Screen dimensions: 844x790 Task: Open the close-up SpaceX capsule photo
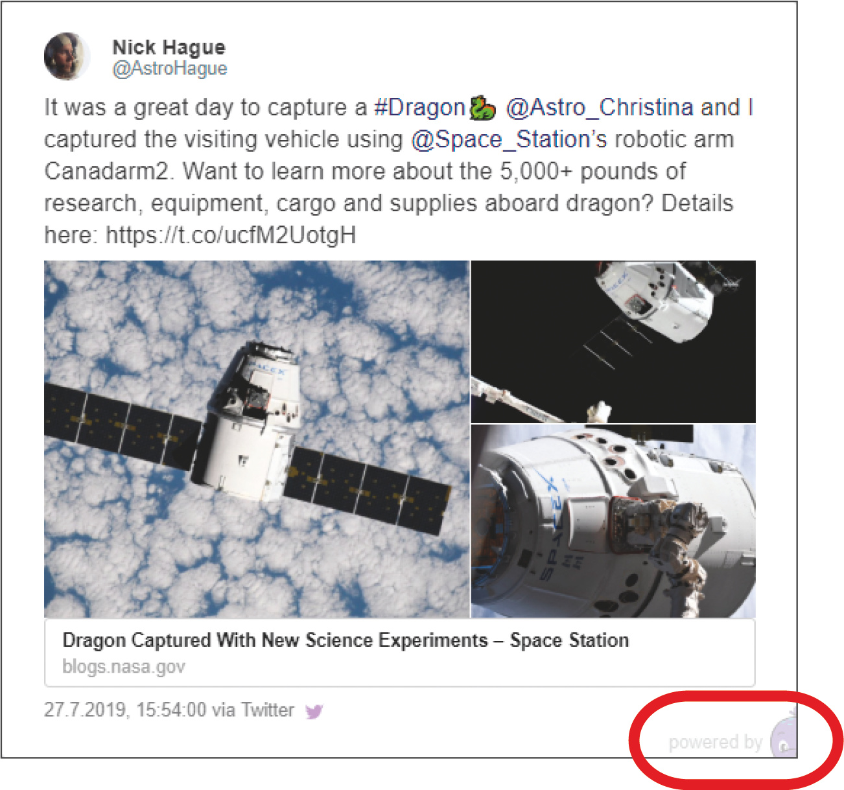click(x=613, y=521)
